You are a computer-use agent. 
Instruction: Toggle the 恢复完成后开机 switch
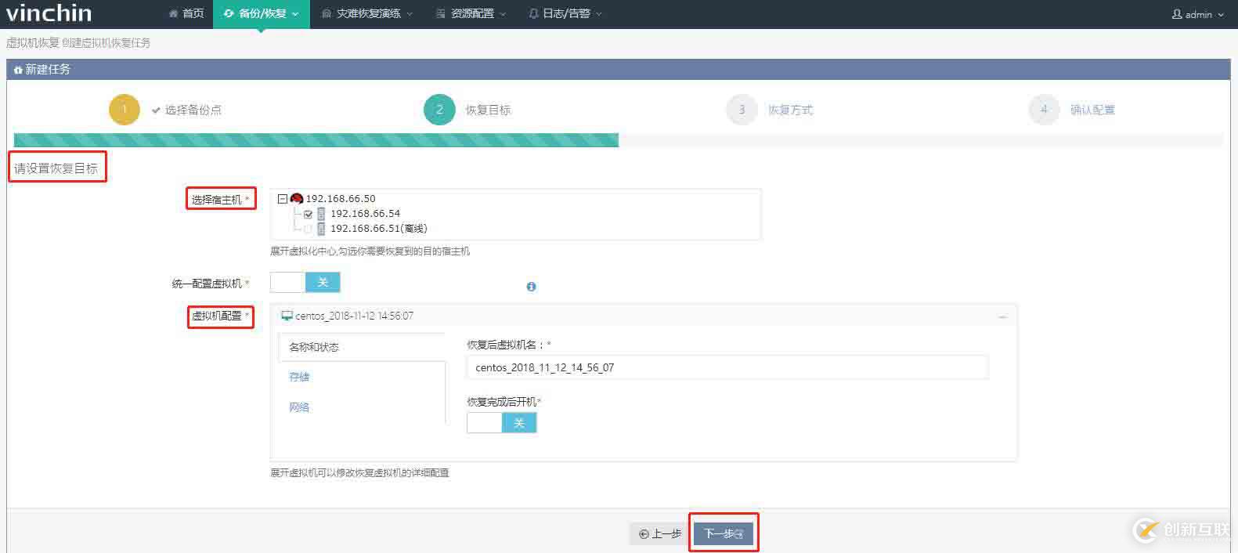pos(502,423)
